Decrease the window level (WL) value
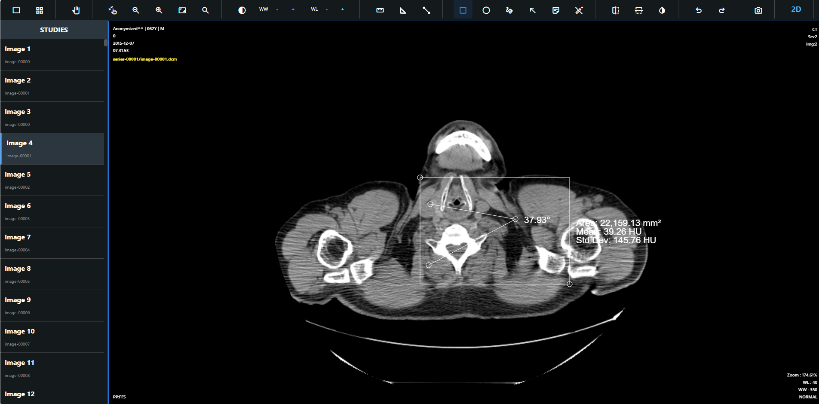This screenshot has width=819, height=404. [x=327, y=8]
